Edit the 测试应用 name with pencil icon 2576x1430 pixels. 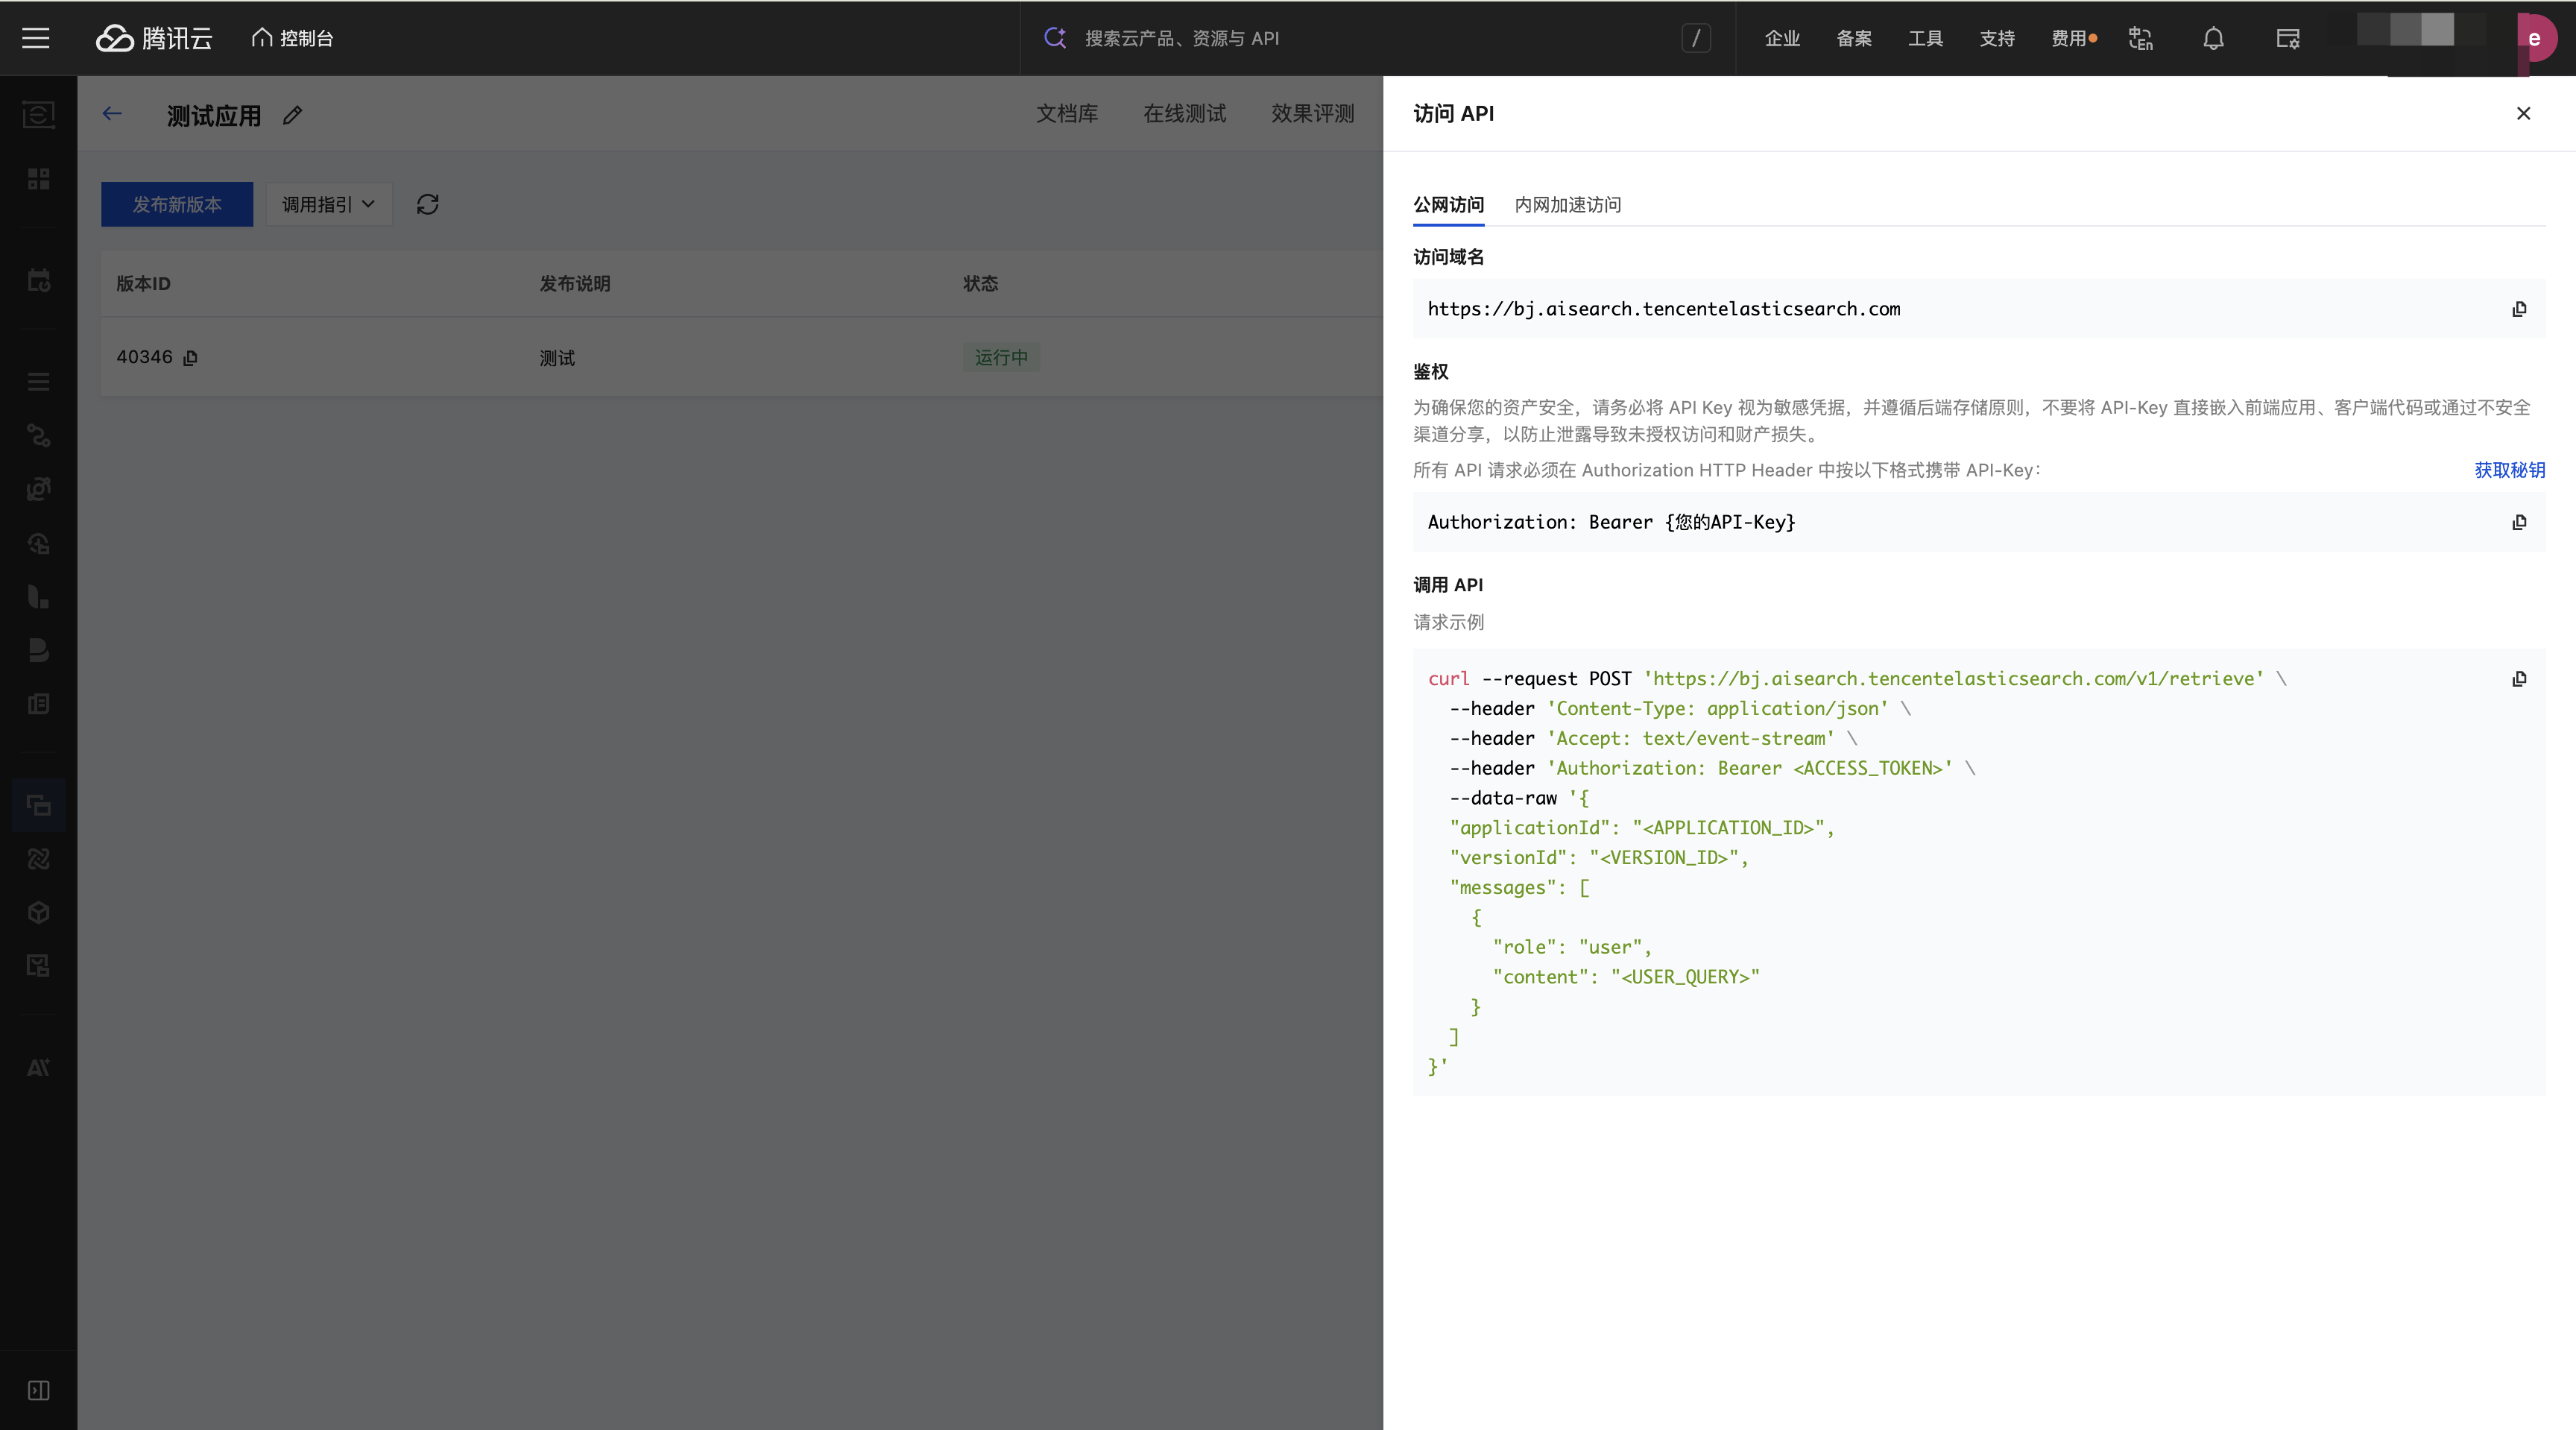[x=292, y=116]
